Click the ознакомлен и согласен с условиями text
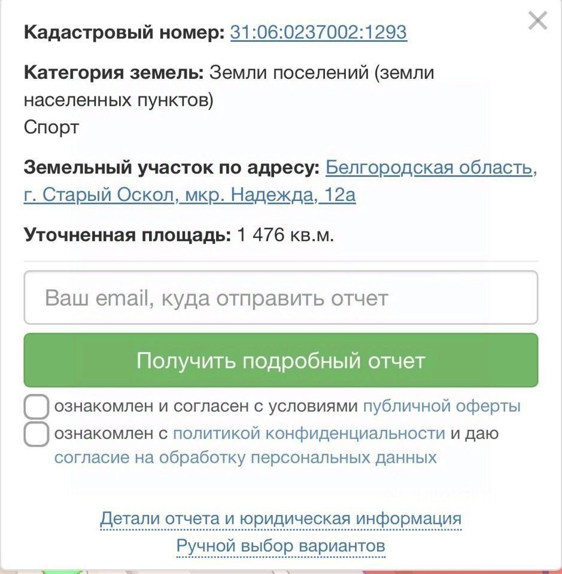 [x=206, y=407]
